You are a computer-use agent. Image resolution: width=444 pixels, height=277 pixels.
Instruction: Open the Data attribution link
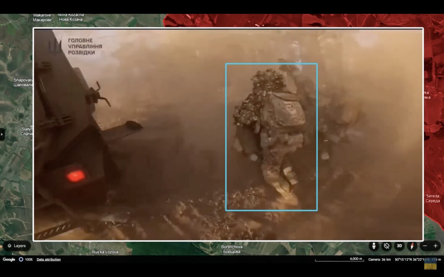pos(49,259)
